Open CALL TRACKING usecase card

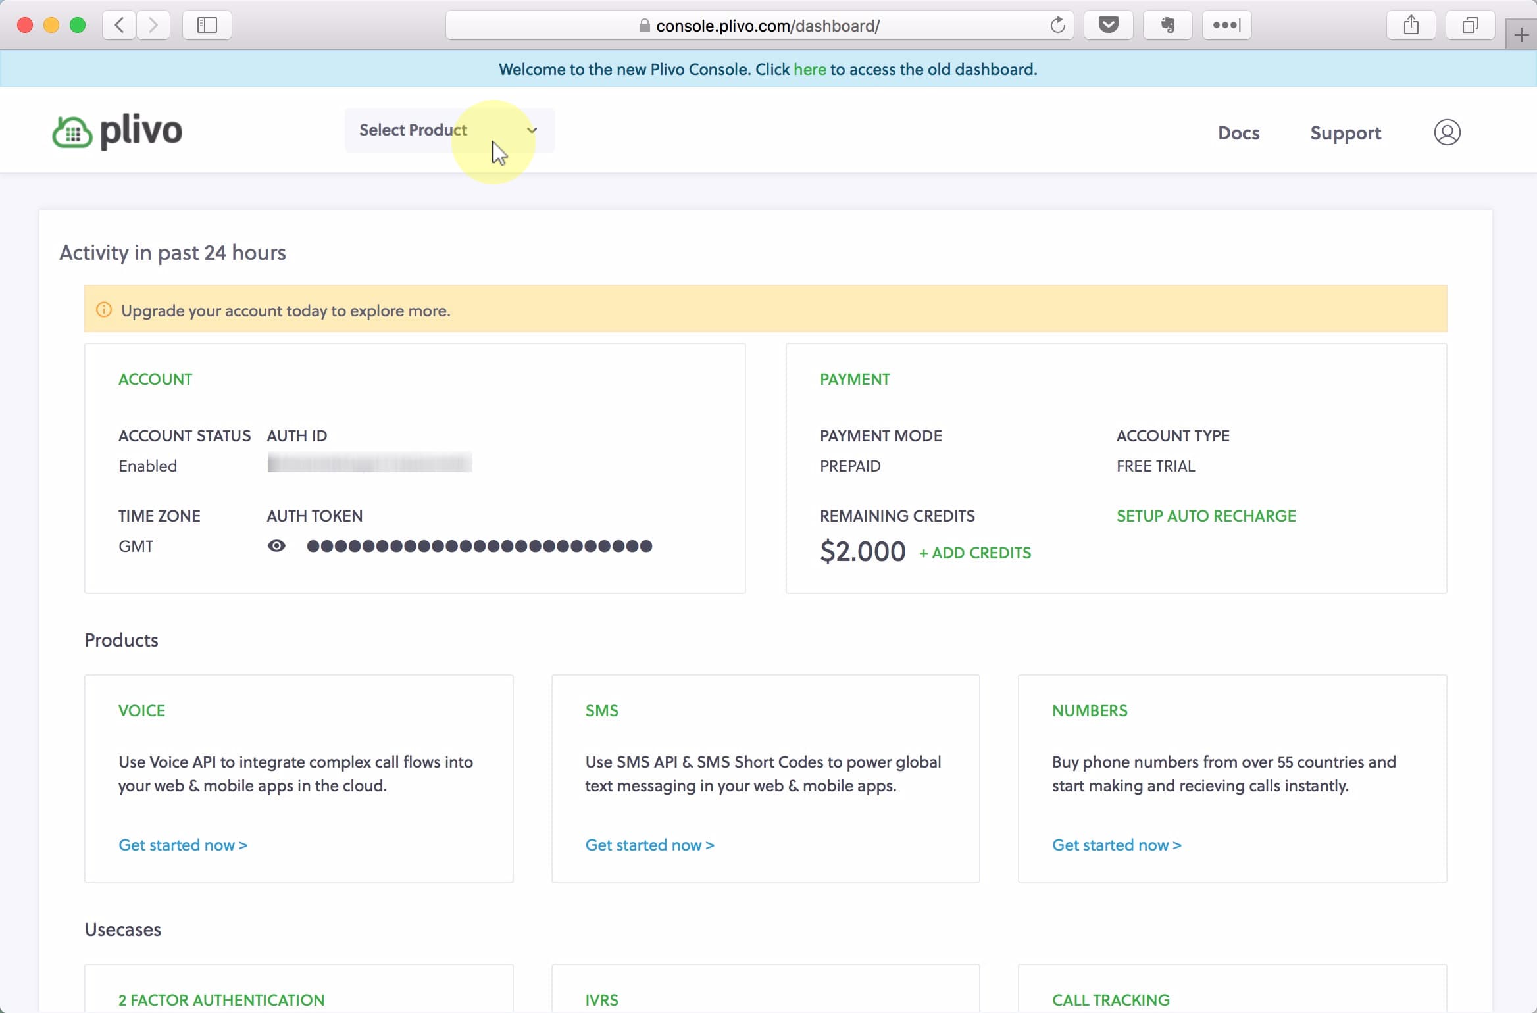[x=1111, y=1000]
